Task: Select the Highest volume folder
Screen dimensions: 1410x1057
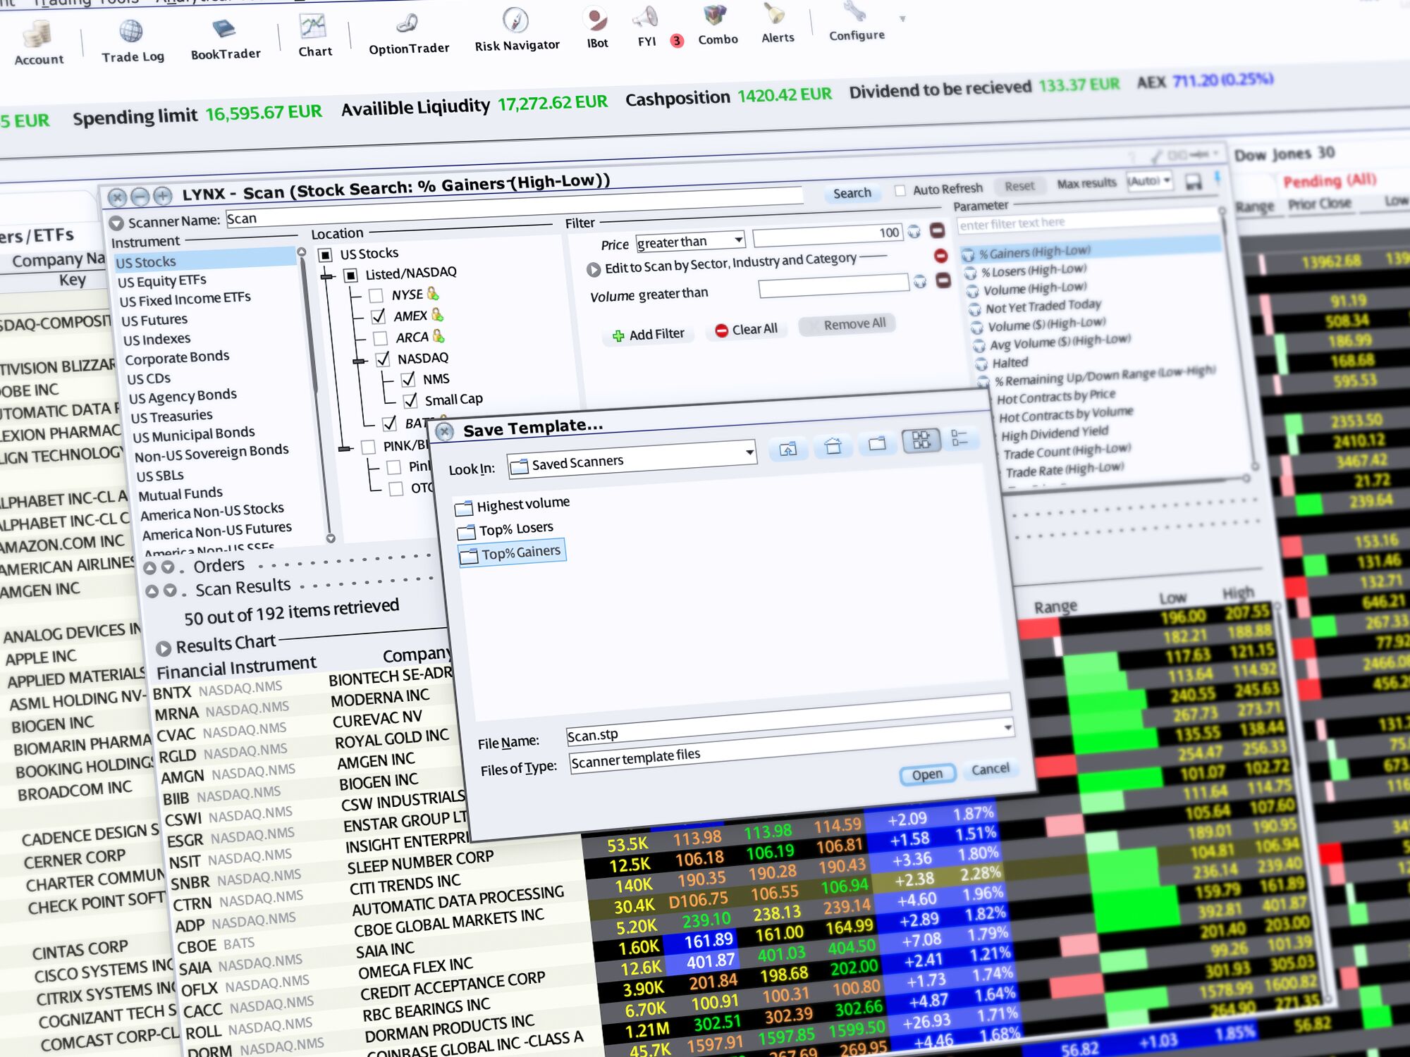Action: tap(513, 505)
